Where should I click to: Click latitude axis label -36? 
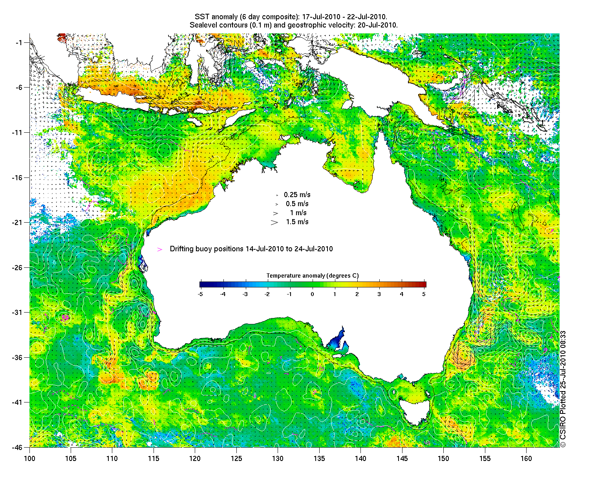18,357
